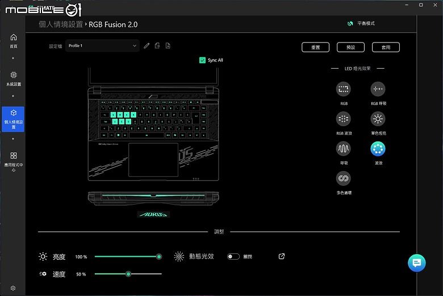The width and height of the screenshot is (443, 296).
Task: Click the 預設 default button
Action: pyautogui.click(x=350, y=47)
